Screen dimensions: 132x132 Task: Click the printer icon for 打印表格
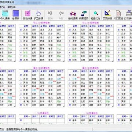129,13
